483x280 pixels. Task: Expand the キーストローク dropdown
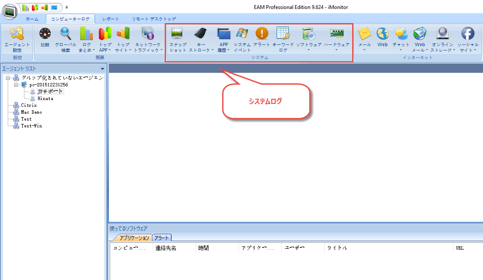coord(212,50)
